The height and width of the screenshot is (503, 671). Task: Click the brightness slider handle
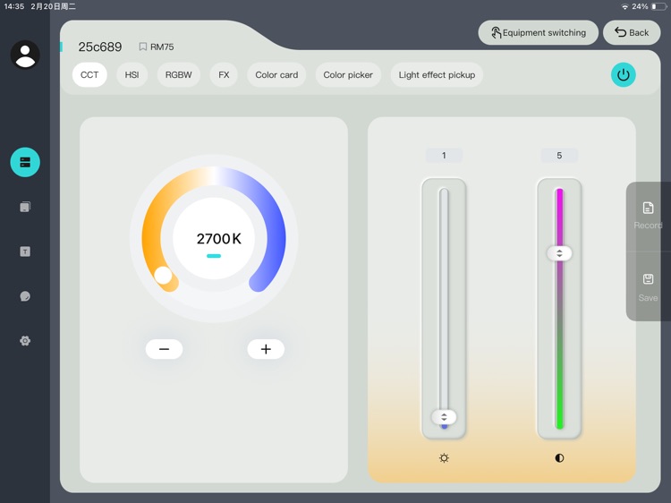tap(444, 417)
